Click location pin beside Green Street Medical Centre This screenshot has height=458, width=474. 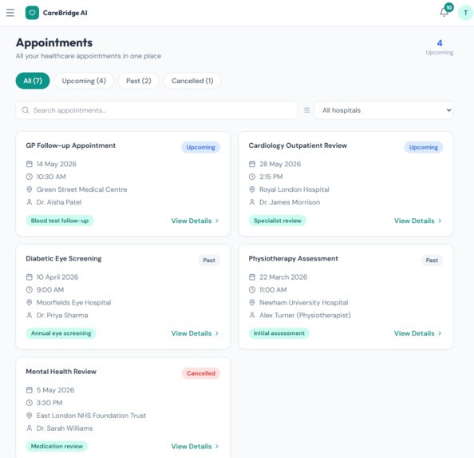[30, 189]
